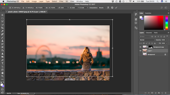Open the Normal blend mode dropdown
The image size is (170, 95).
(147, 40)
